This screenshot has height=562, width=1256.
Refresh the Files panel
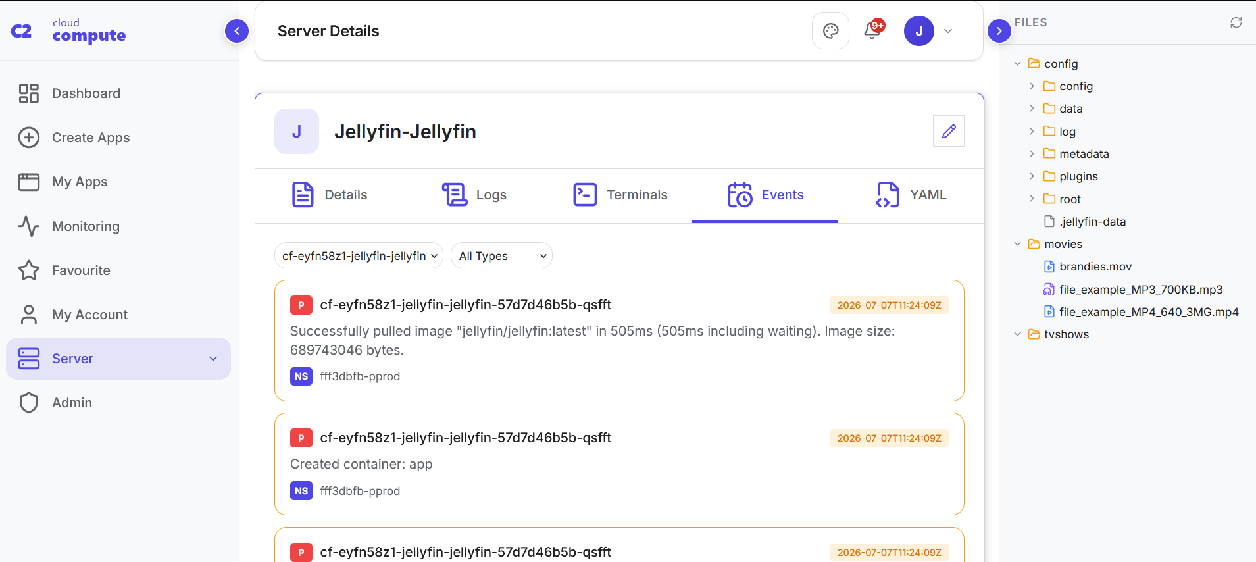click(x=1236, y=22)
